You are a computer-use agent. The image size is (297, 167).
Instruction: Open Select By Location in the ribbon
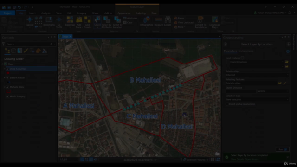click(117, 22)
